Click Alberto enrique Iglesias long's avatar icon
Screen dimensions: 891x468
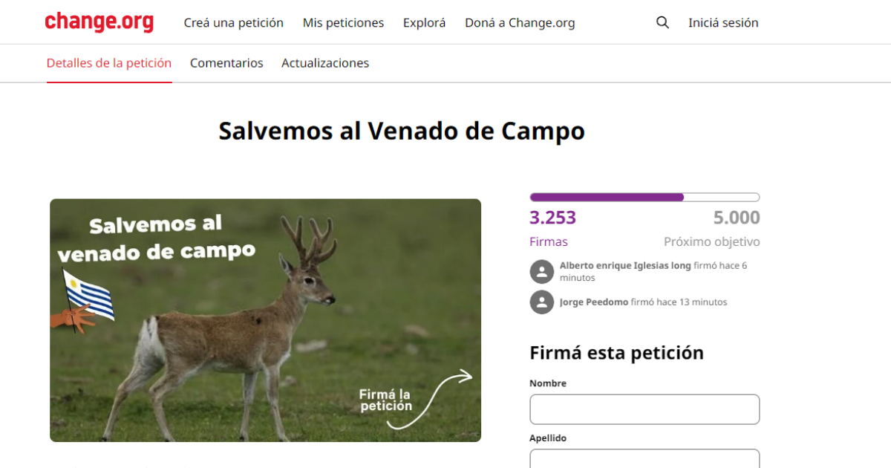tap(542, 272)
